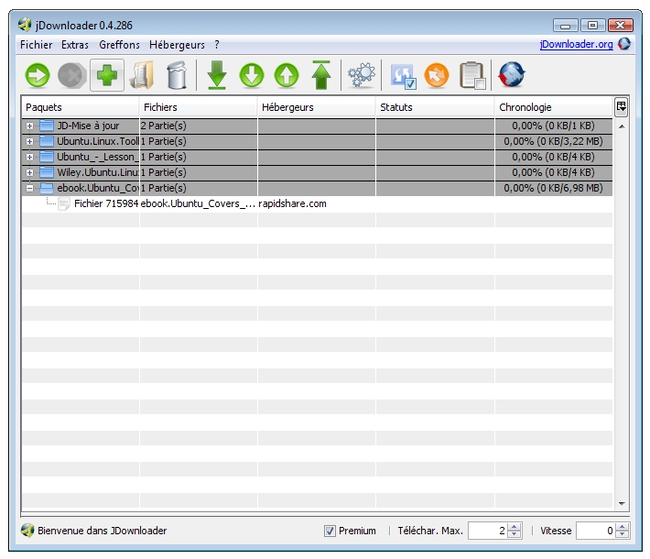Open the Hébergeurs menu

pyautogui.click(x=177, y=45)
